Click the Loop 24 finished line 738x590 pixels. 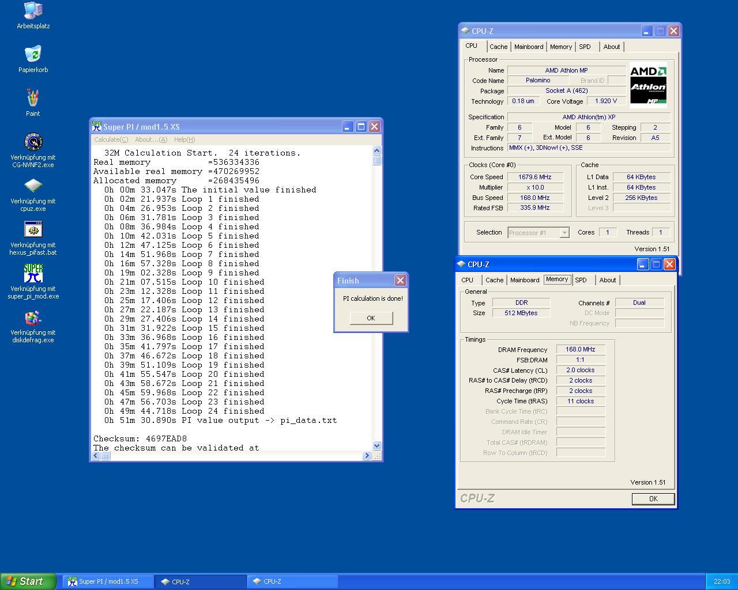(x=184, y=411)
